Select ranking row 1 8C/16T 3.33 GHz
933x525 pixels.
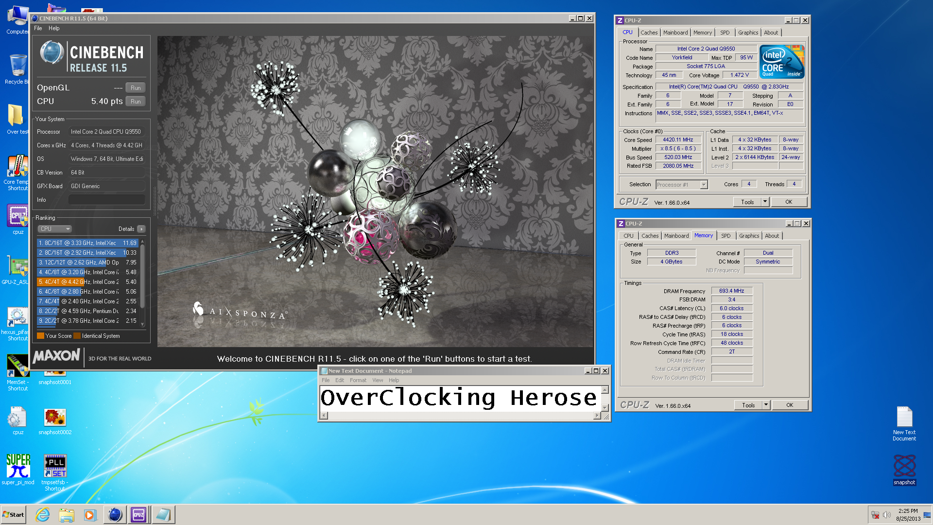pos(88,243)
